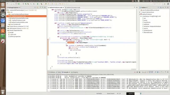Open Ubuntu Software Center dock icon
170x95 pixels.
click(x=3, y=31)
